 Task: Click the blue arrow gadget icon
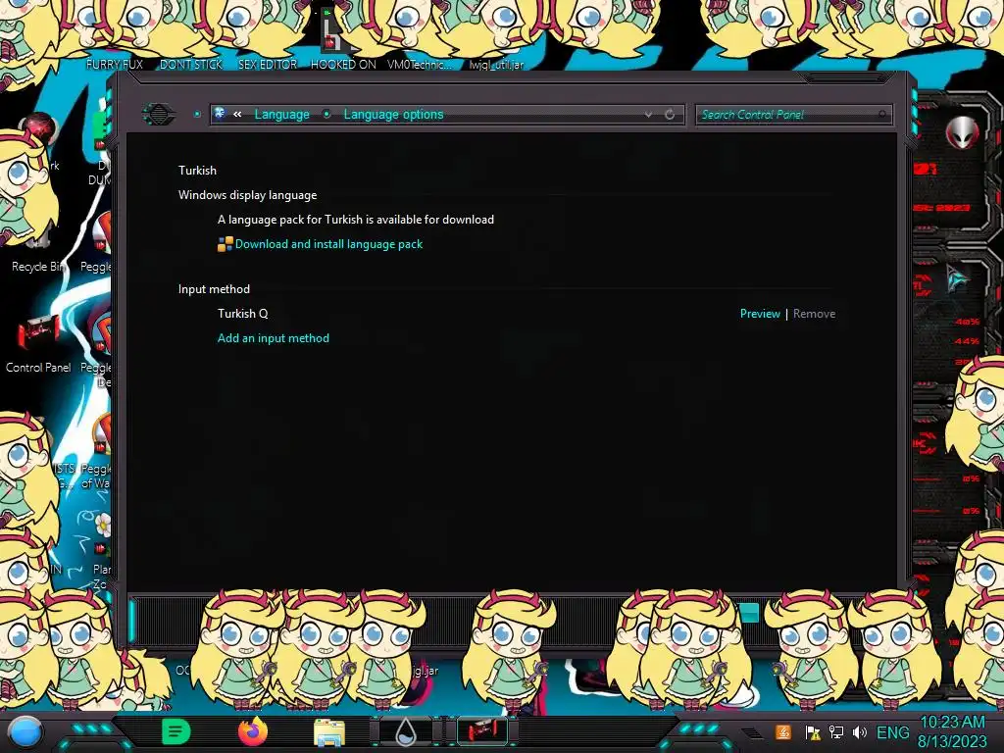point(958,278)
